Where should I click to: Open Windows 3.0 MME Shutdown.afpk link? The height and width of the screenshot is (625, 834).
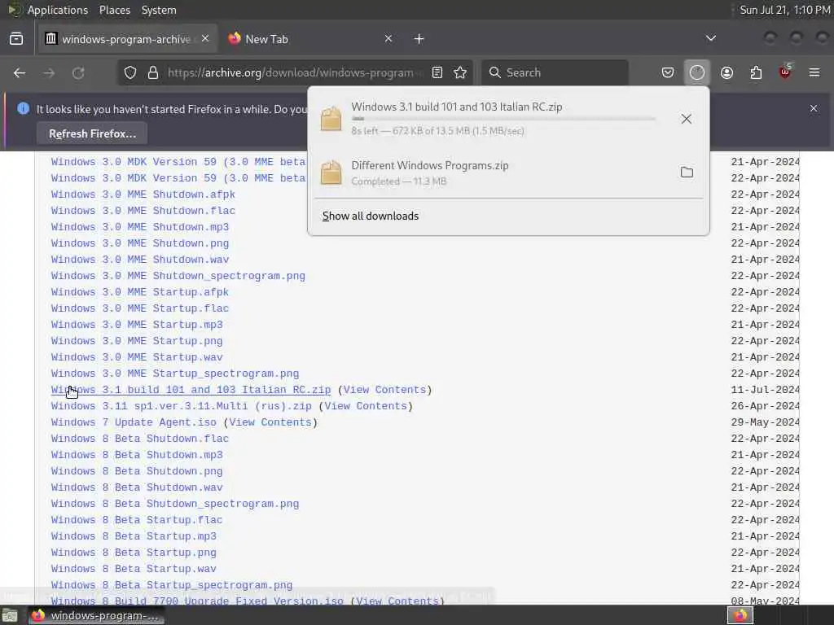point(143,194)
